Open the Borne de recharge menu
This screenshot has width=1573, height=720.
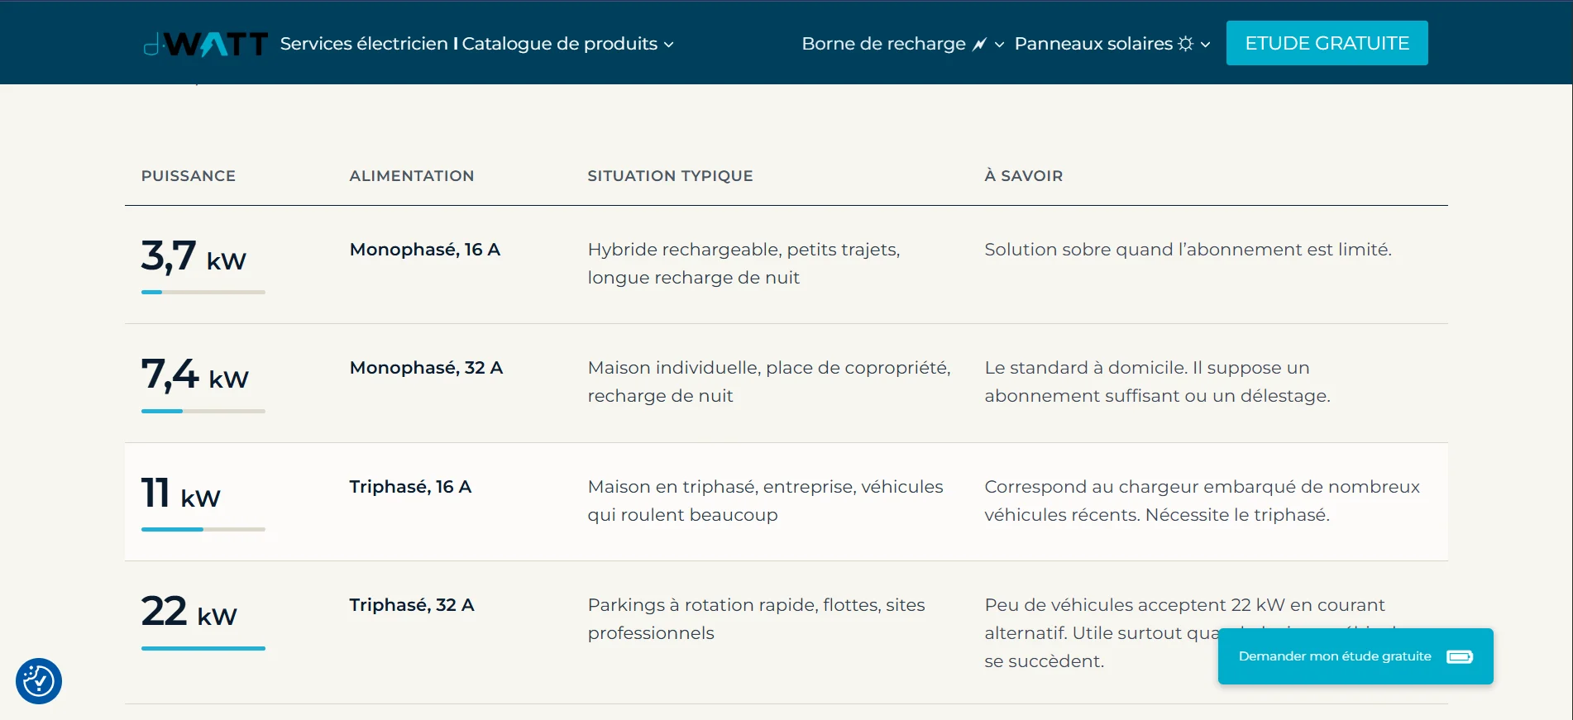[x=903, y=44]
